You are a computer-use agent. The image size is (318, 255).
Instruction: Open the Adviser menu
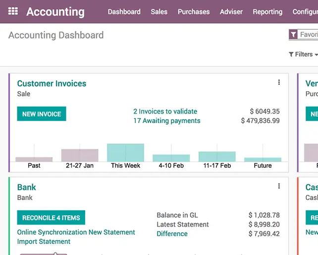tap(231, 11)
